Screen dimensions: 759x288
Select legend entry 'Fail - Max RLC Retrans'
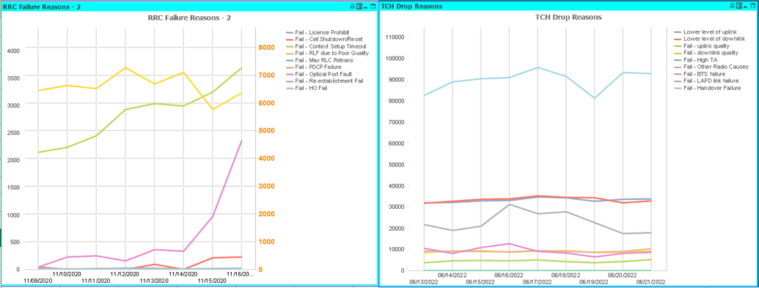click(320, 60)
